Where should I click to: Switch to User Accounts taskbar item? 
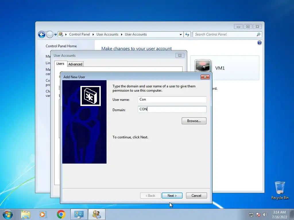(x=97, y=214)
